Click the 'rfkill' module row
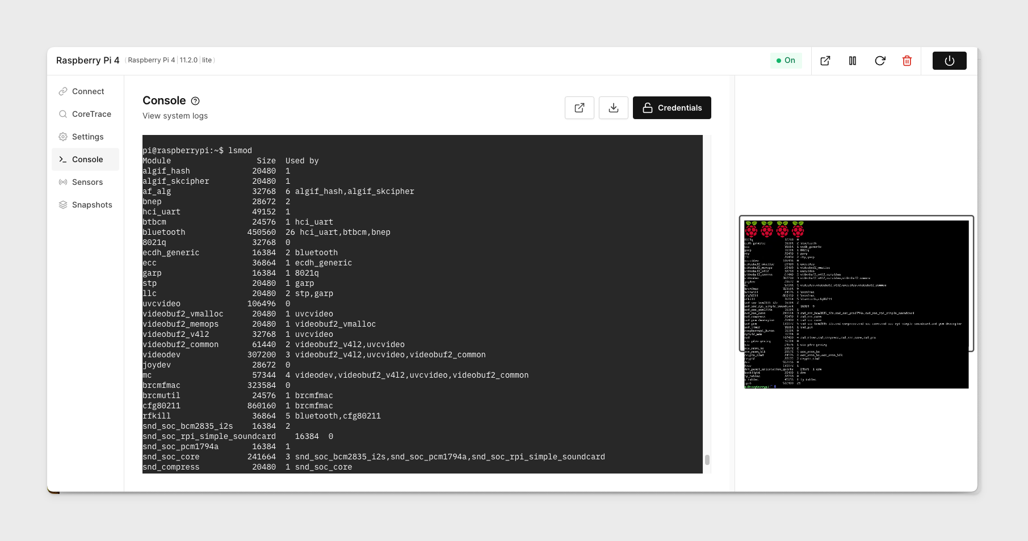The width and height of the screenshot is (1028, 541). 262,416
